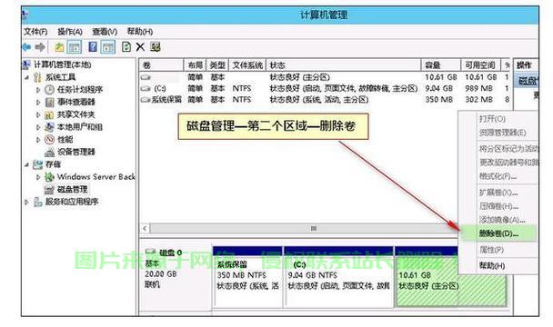Screen dimensions: 553x327
Task: Click the blue Help question mark icon
Action: click(93, 46)
